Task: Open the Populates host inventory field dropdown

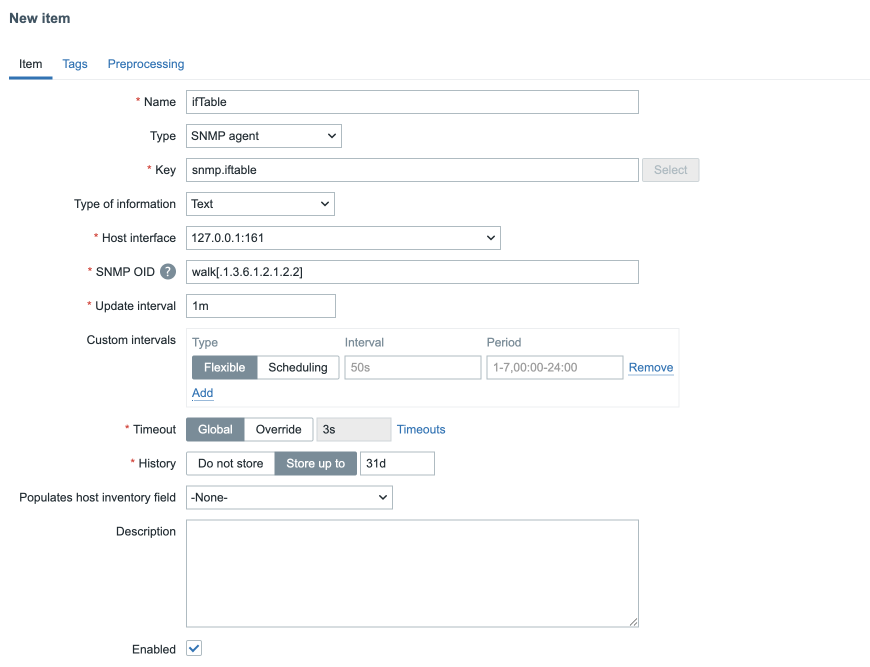Action: (x=289, y=497)
